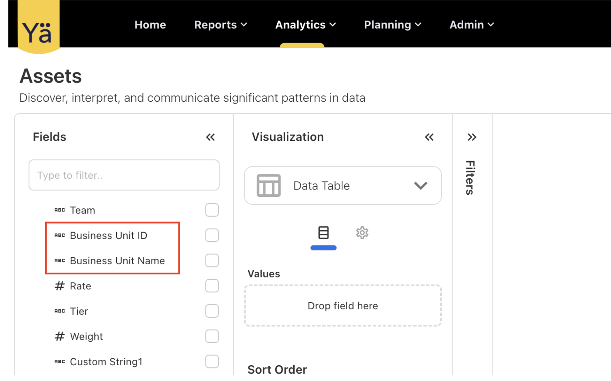Expand the Planning menu
Screen dimensions: 611x381
pyautogui.click(x=392, y=25)
